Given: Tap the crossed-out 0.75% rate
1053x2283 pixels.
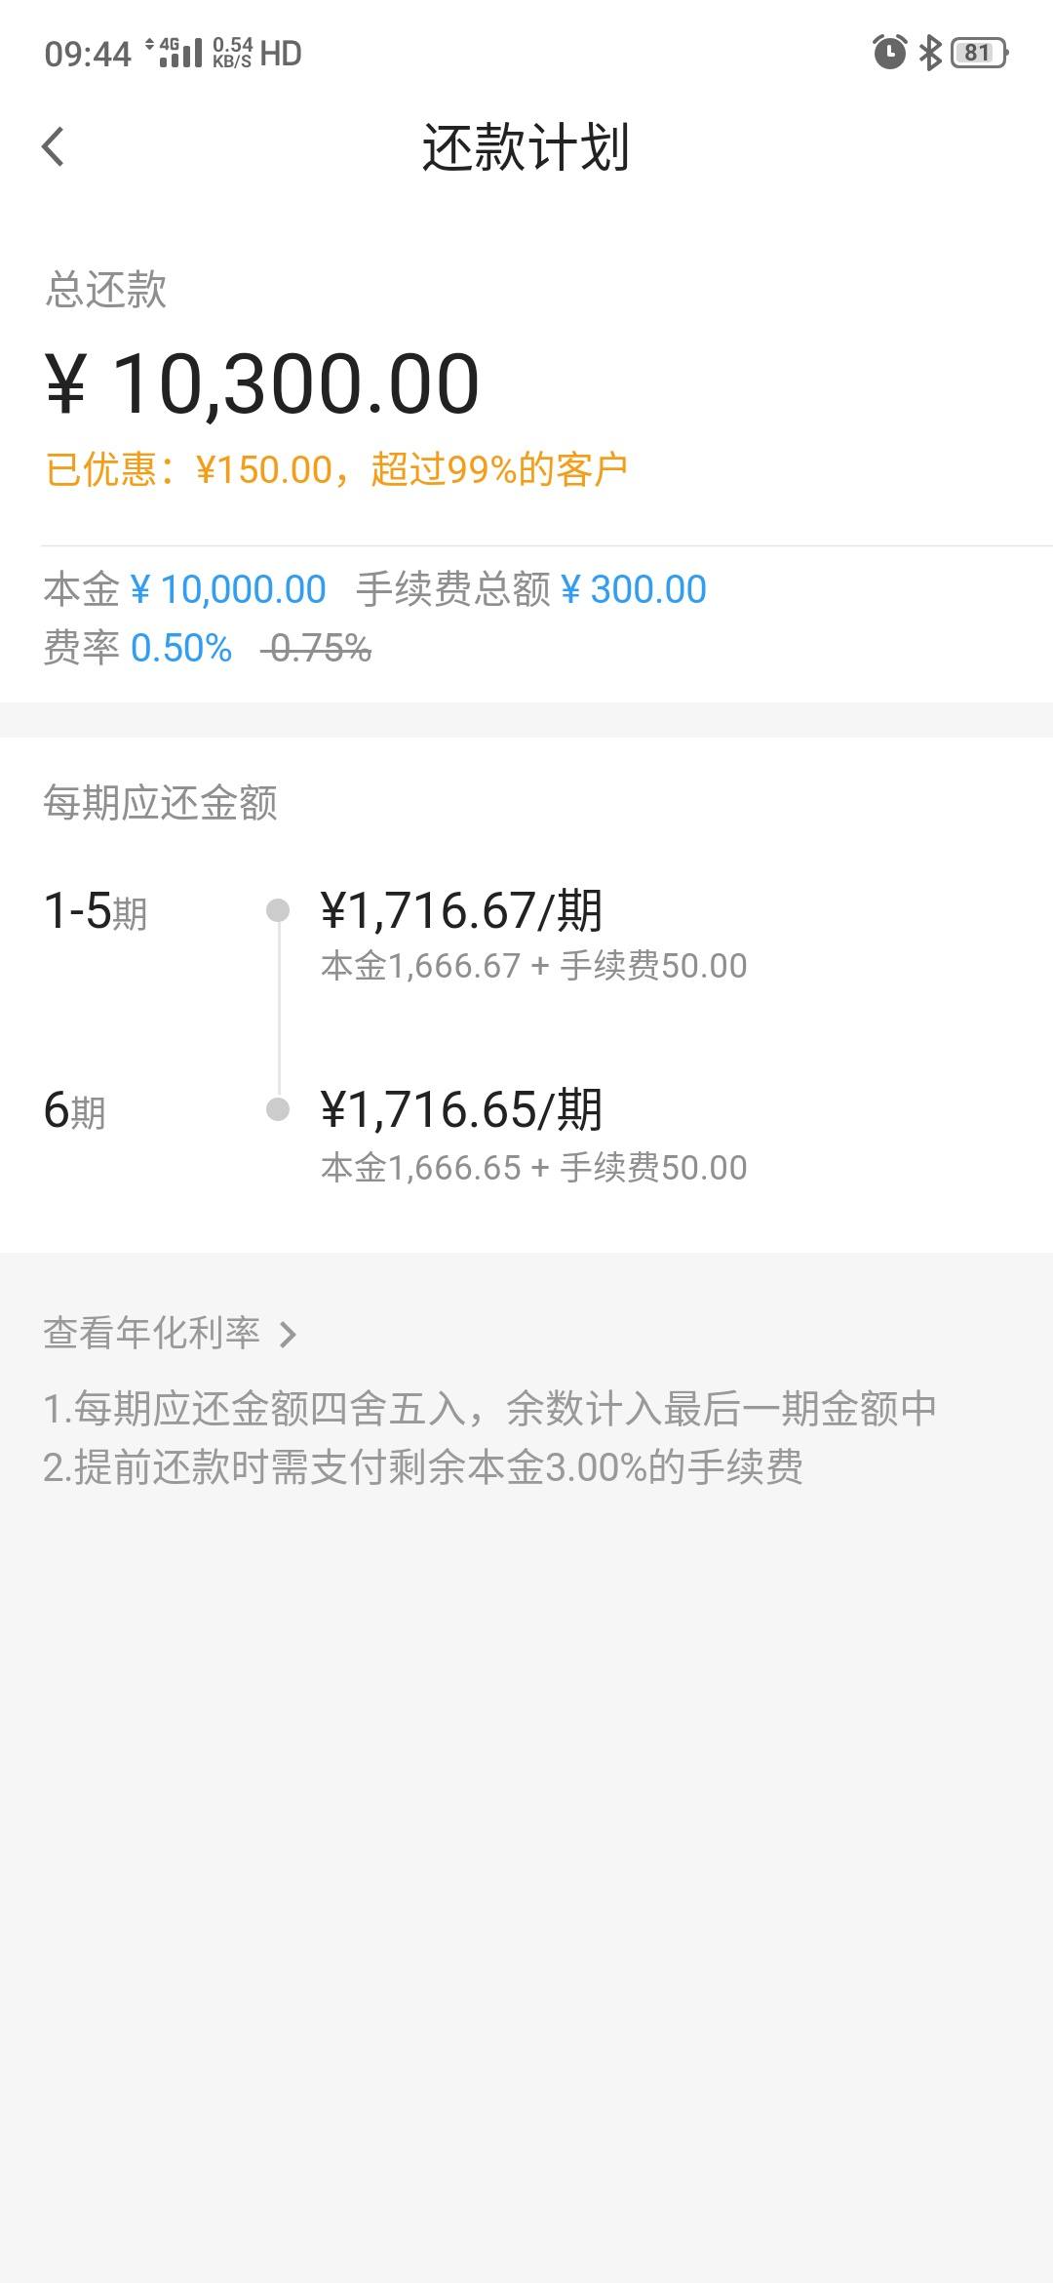Looking at the screenshot, I should [x=317, y=648].
